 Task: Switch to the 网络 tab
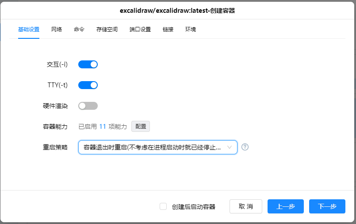point(57,30)
